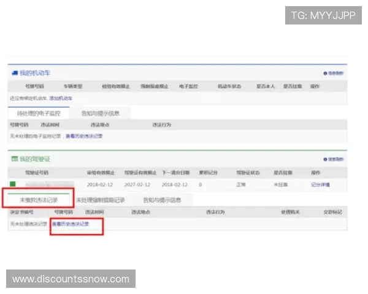
Task: Click the 我的机动车 section title
Action: [x=35, y=73]
